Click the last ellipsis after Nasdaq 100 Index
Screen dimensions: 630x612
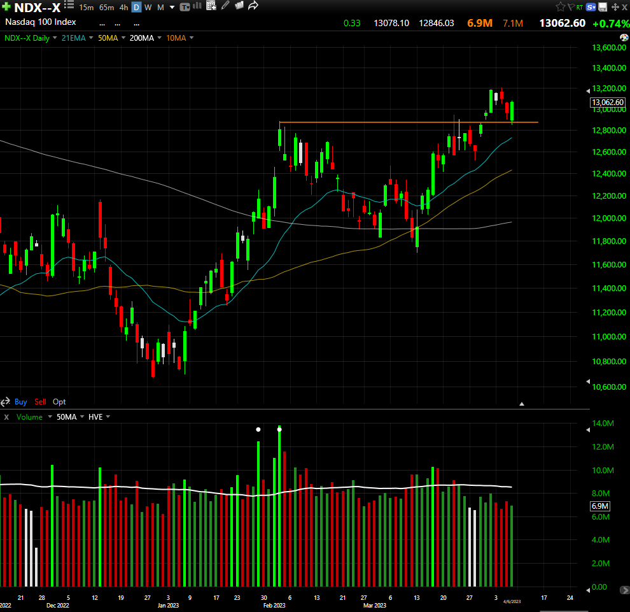pyautogui.click(x=137, y=24)
